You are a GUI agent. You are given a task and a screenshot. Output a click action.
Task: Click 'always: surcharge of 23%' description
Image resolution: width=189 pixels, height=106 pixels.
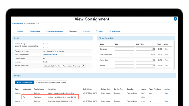pyautogui.click(x=60, y=101)
